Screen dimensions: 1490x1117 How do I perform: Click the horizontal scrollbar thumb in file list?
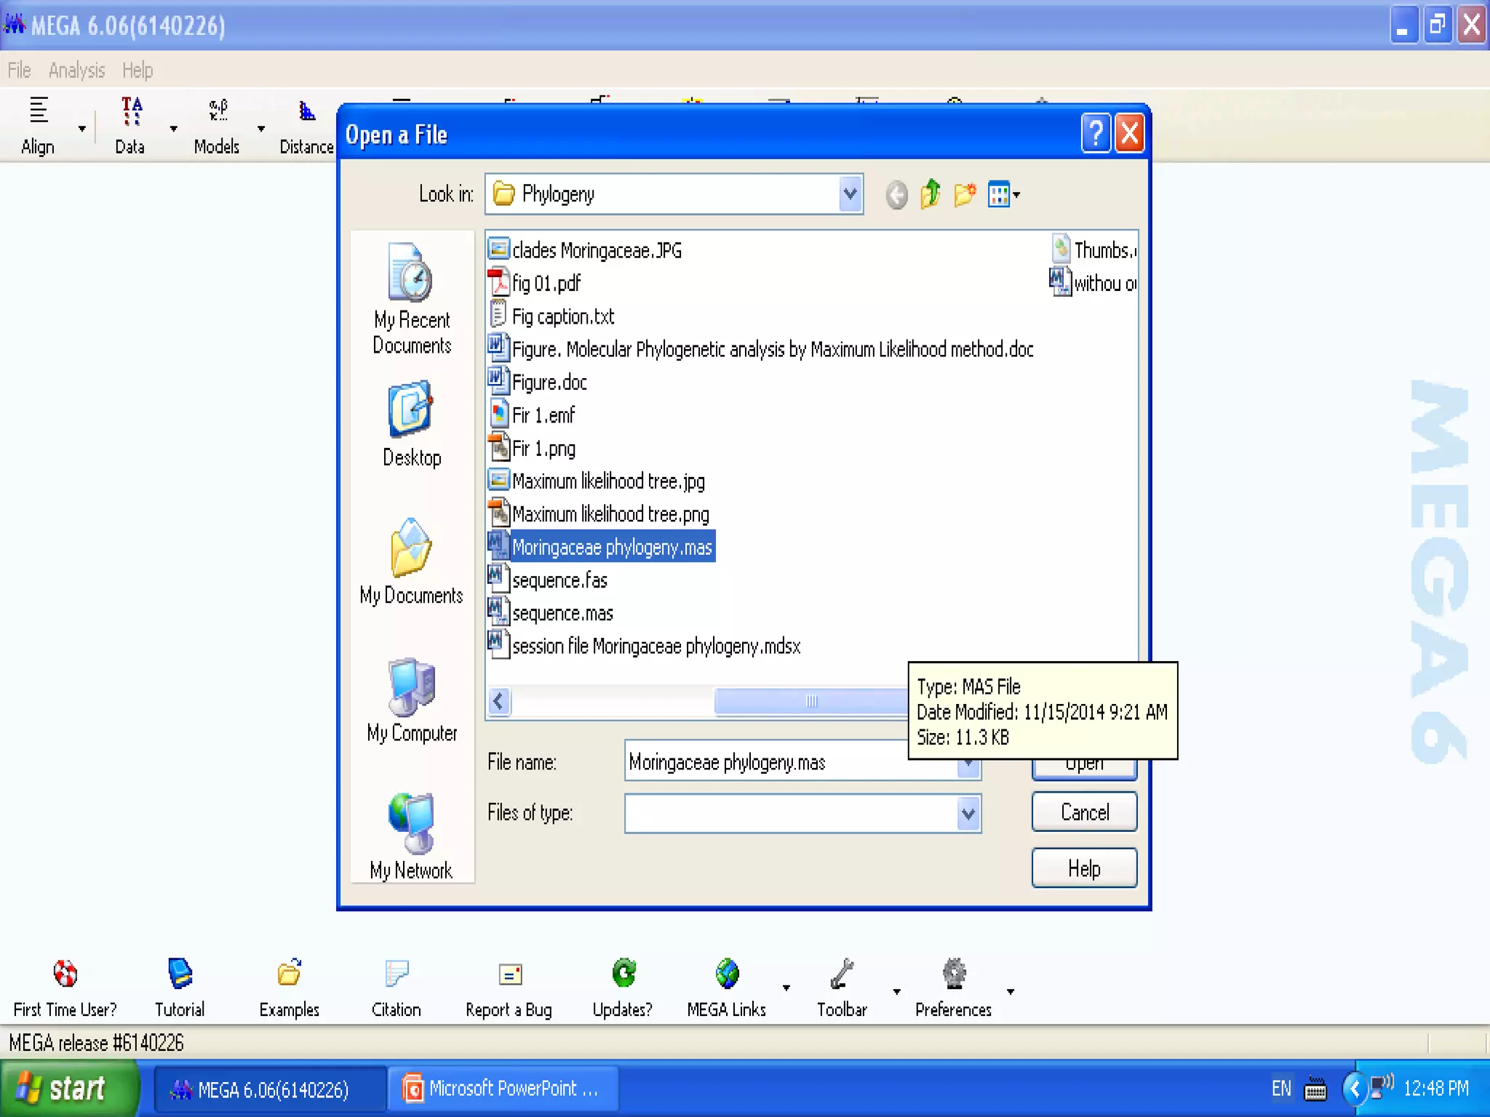click(810, 701)
